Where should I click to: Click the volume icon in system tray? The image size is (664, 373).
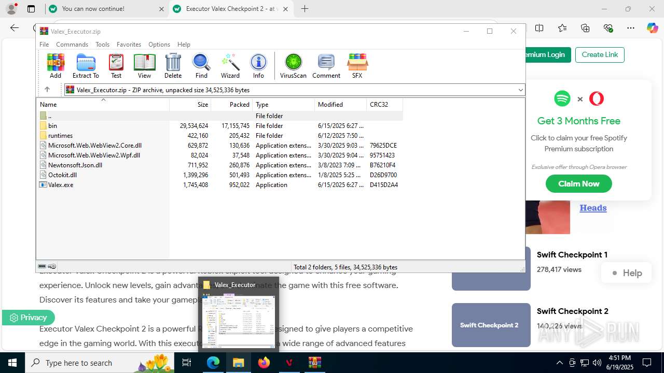pyautogui.click(x=597, y=363)
